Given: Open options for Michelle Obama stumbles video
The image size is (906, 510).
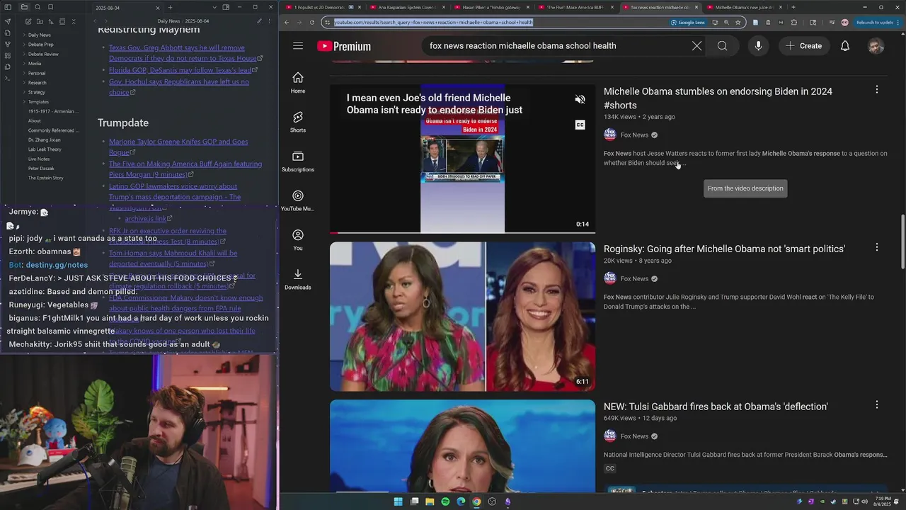Looking at the screenshot, I should pyautogui.click(x=876, y=90).
